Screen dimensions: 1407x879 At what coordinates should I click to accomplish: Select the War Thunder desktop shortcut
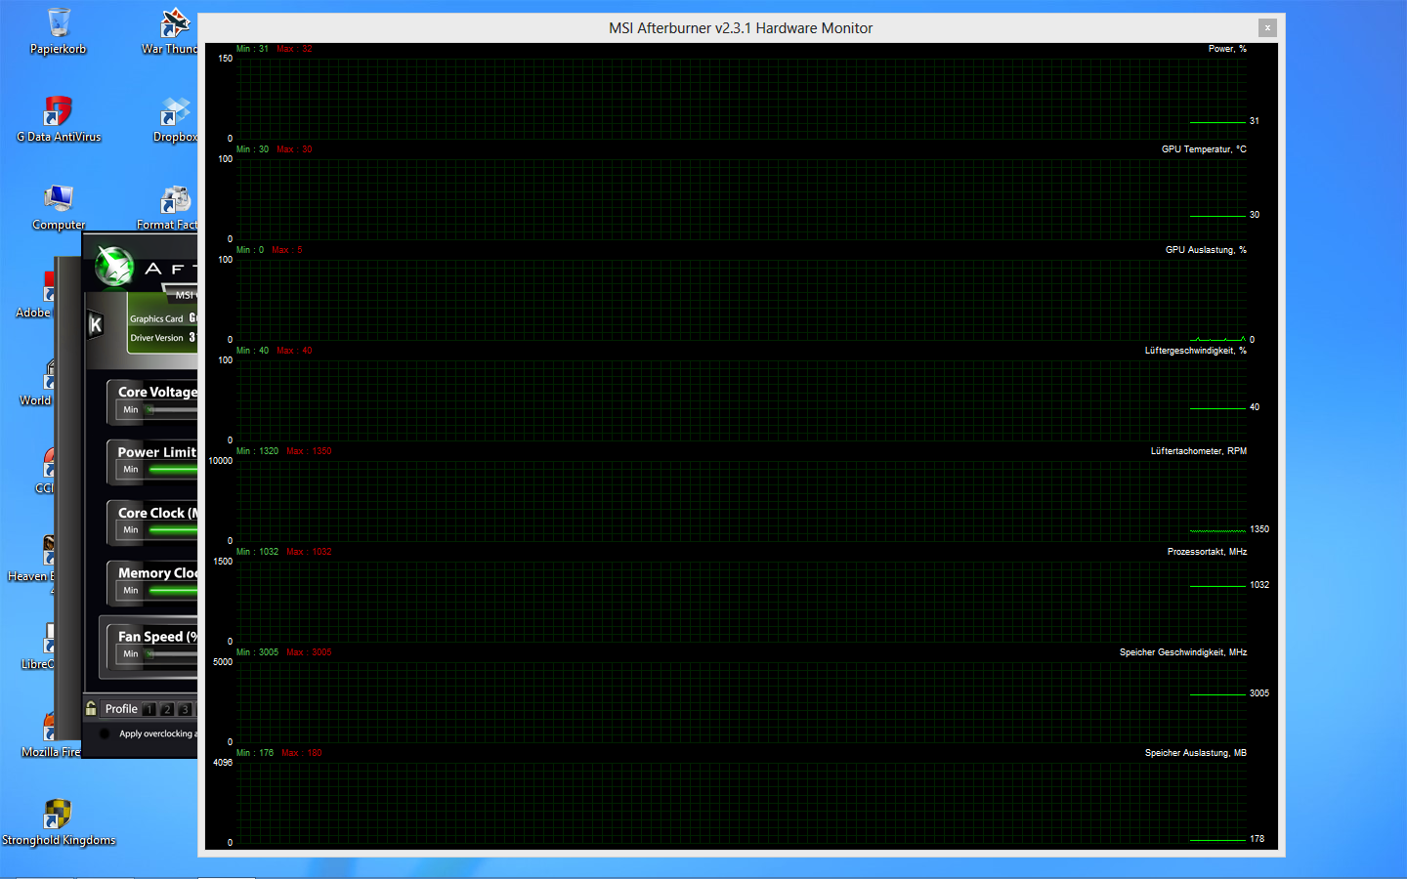coord(171,31)
